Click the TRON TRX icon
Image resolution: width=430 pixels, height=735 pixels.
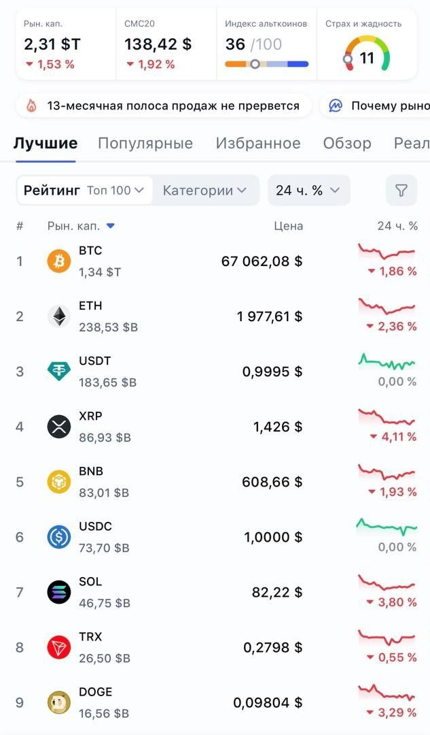coord(59,647)
